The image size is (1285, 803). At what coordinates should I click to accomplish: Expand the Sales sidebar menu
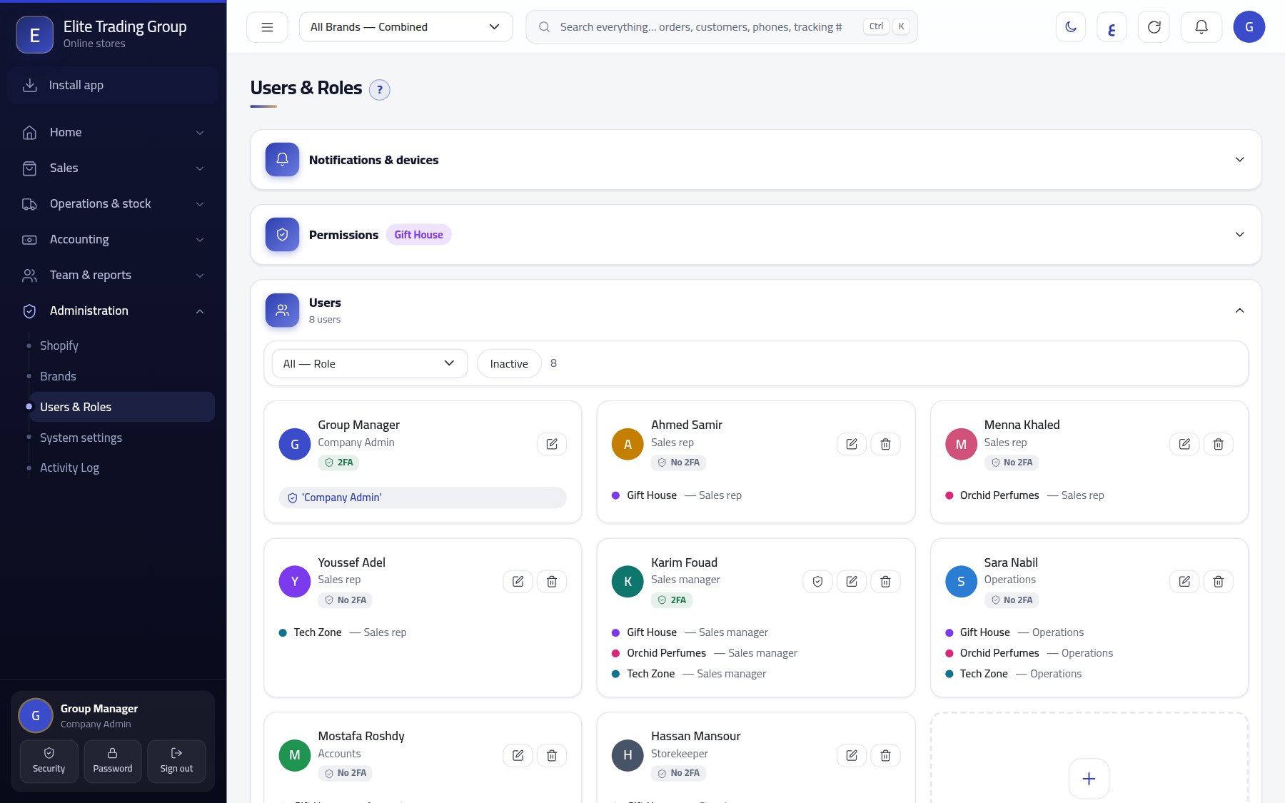[113, 168]
